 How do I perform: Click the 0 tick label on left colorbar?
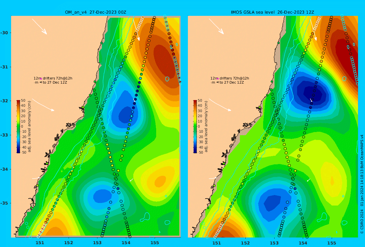[x=22, y=127]
